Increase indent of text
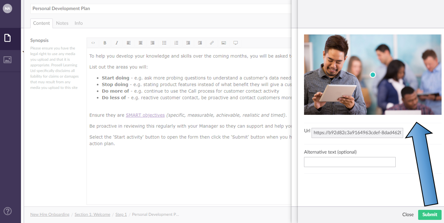 200,43
